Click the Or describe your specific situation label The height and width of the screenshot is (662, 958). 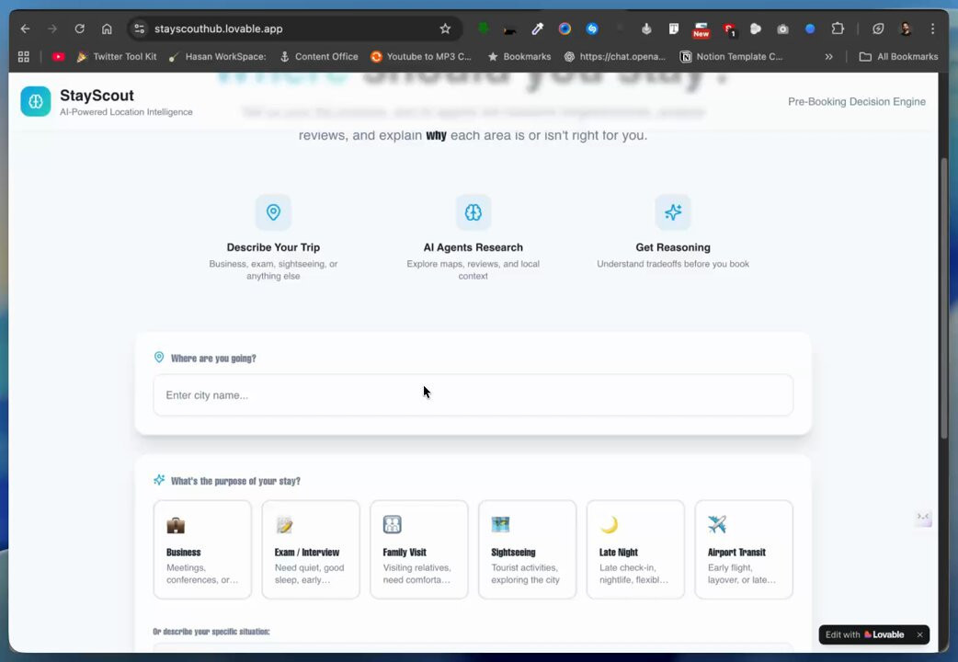(211, 632)
